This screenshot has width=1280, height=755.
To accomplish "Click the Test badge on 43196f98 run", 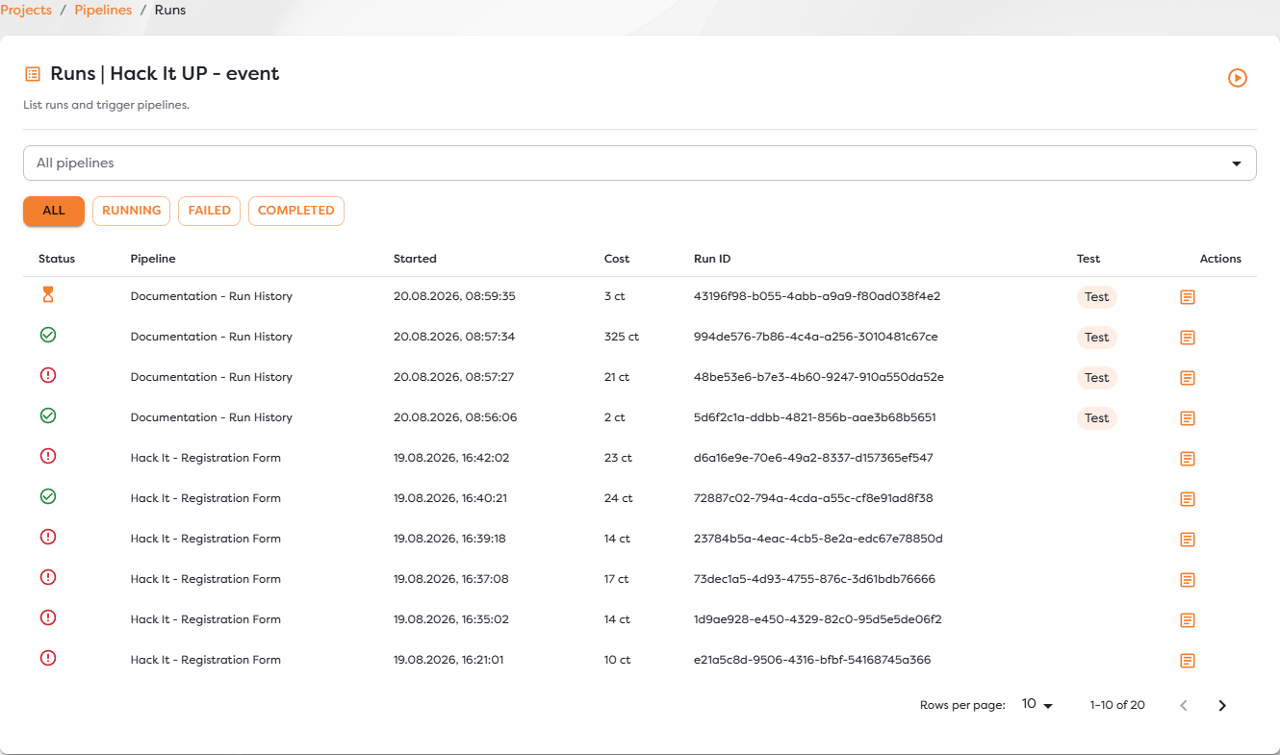I will [1097, 297].
